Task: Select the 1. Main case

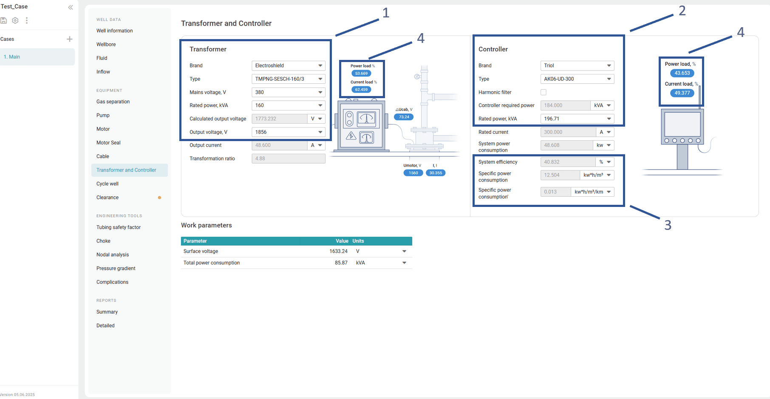Action: click(x=37, y=57)
